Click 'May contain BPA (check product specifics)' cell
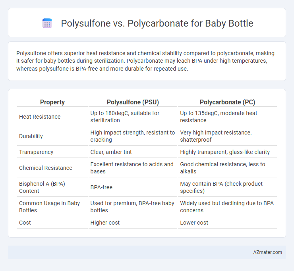 coord(227,187)
